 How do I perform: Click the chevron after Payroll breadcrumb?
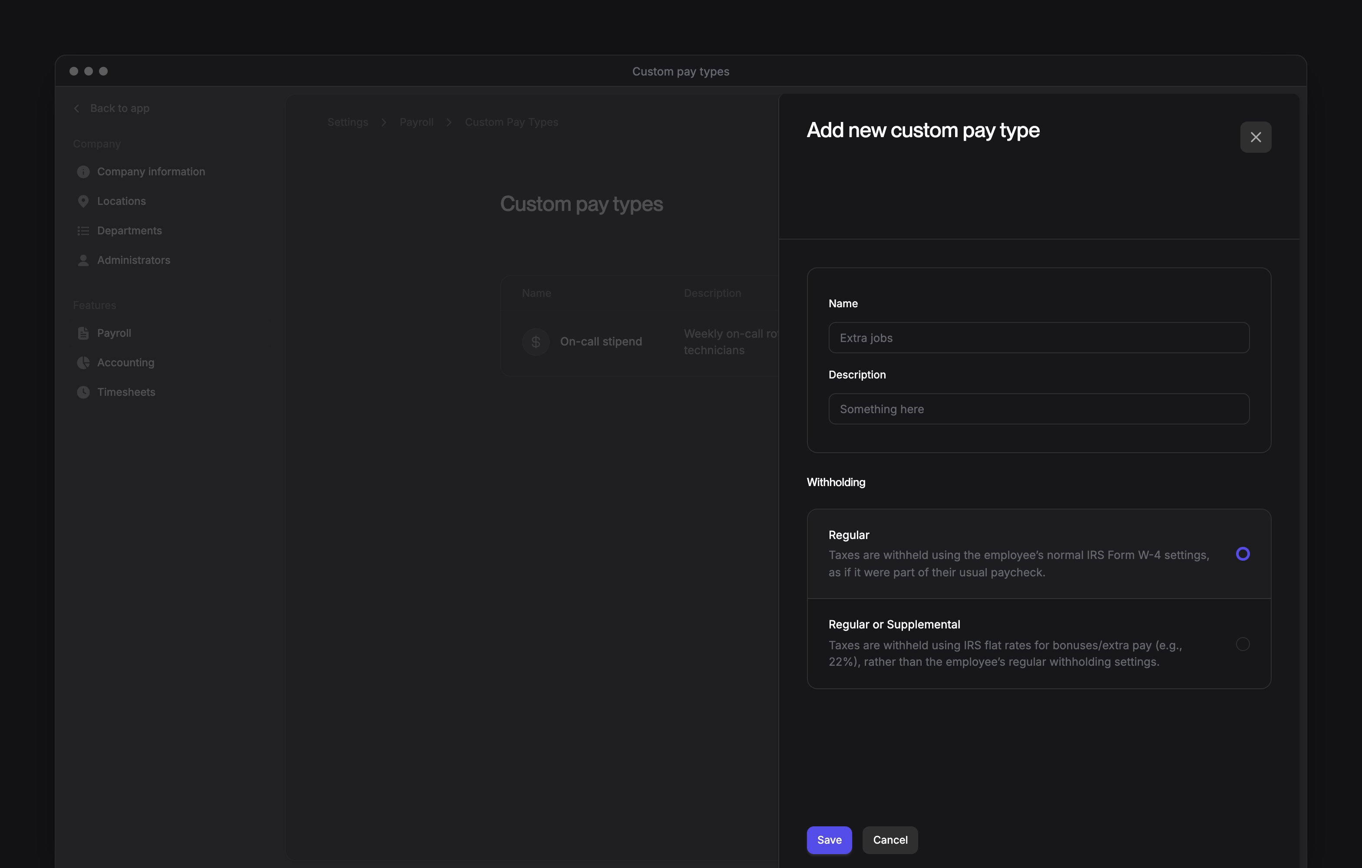449,122
